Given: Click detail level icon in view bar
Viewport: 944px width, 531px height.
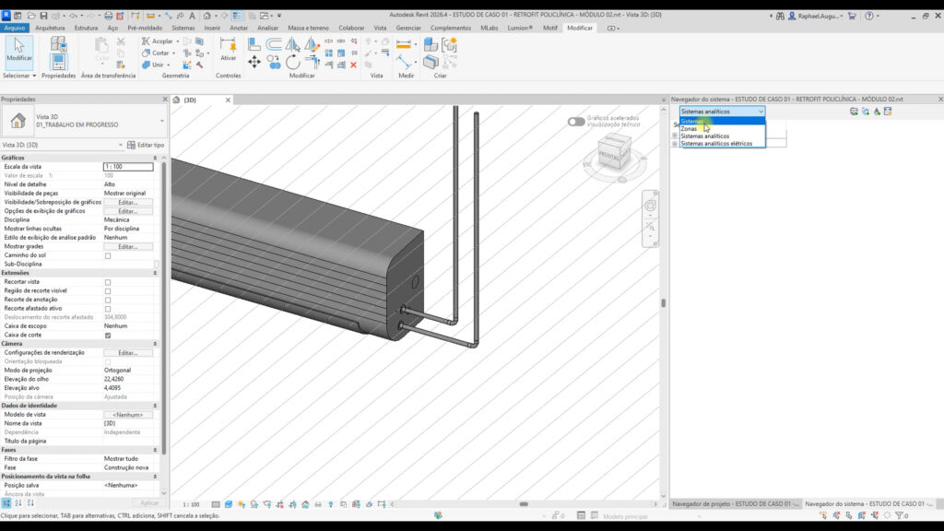Looking at the screenshot, I should [x=216, y=504].
